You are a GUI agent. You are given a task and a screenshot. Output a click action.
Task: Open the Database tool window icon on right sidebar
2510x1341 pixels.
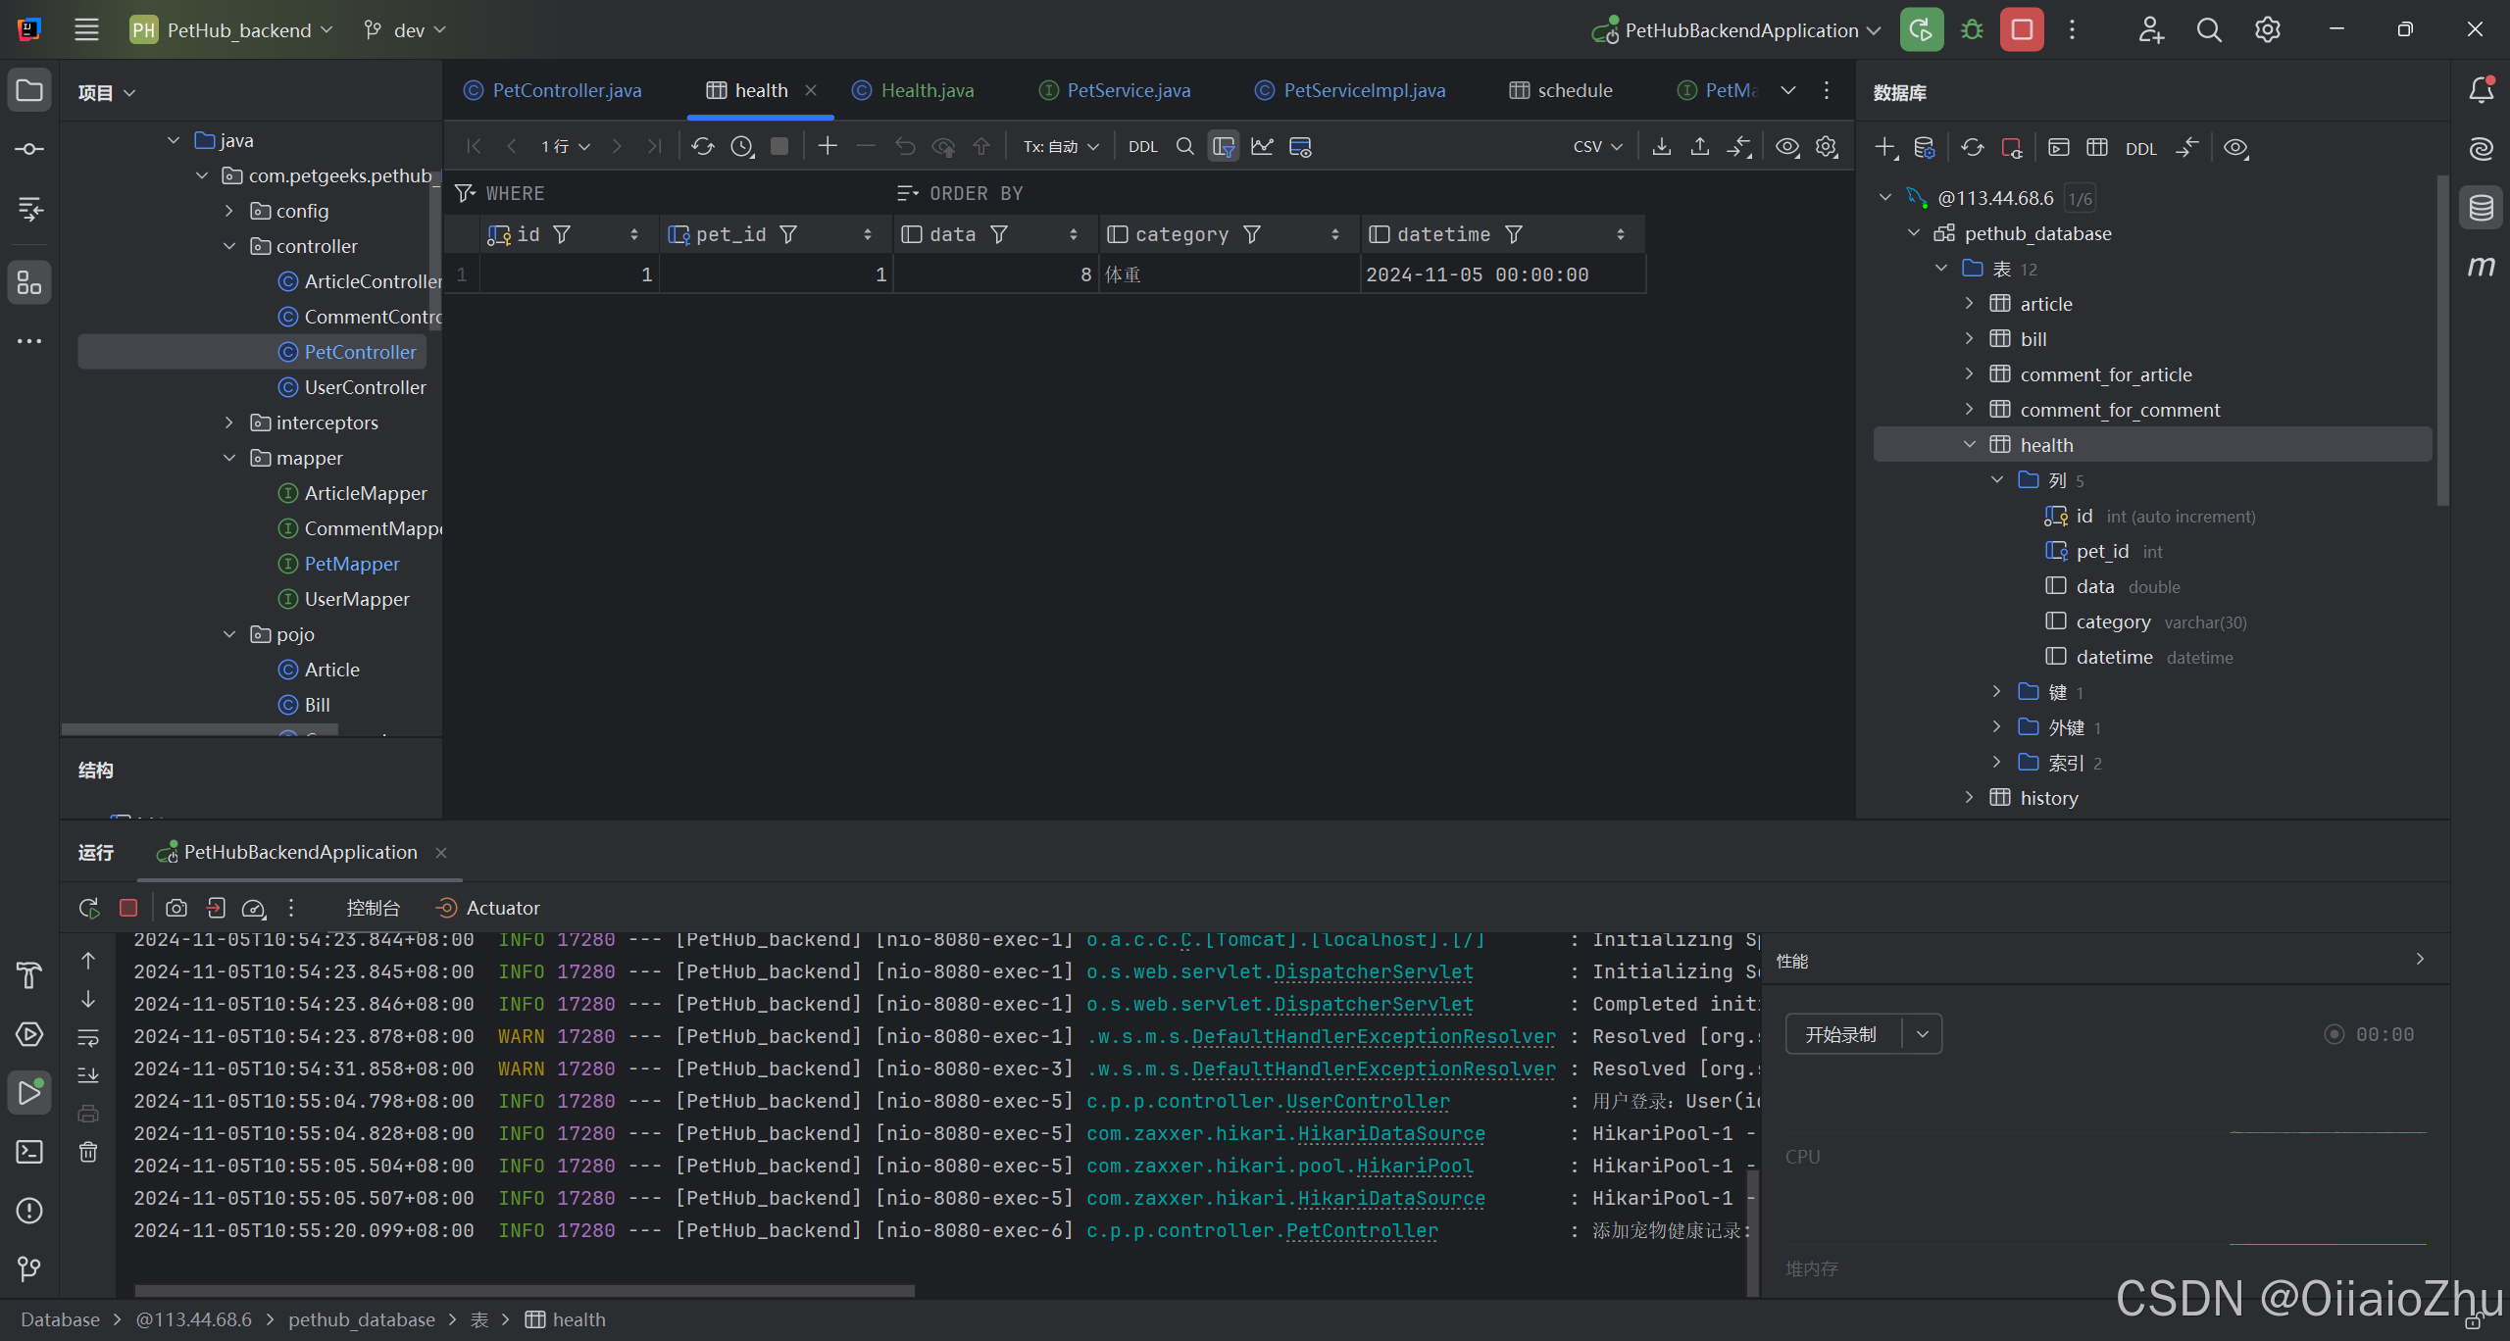click(2481, 208)
